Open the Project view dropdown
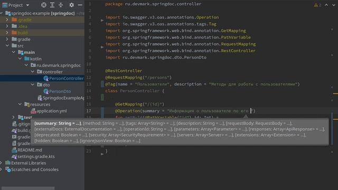This screenshot has height=190, width=338. click(27, 5)
